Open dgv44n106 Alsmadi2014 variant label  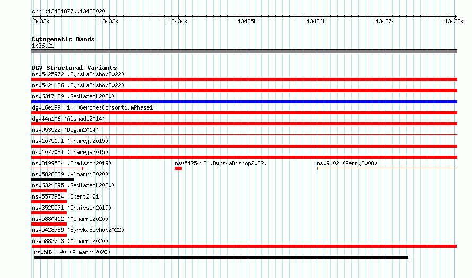coord(68,119)
